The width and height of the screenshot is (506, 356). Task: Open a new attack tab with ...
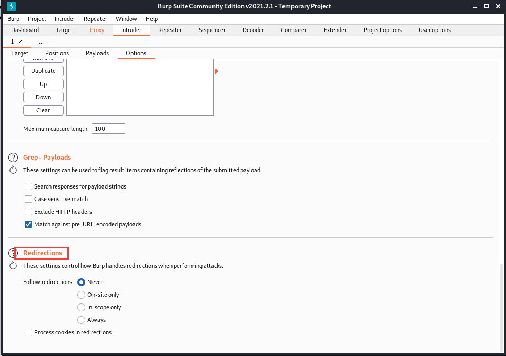[x=41, y=42]
